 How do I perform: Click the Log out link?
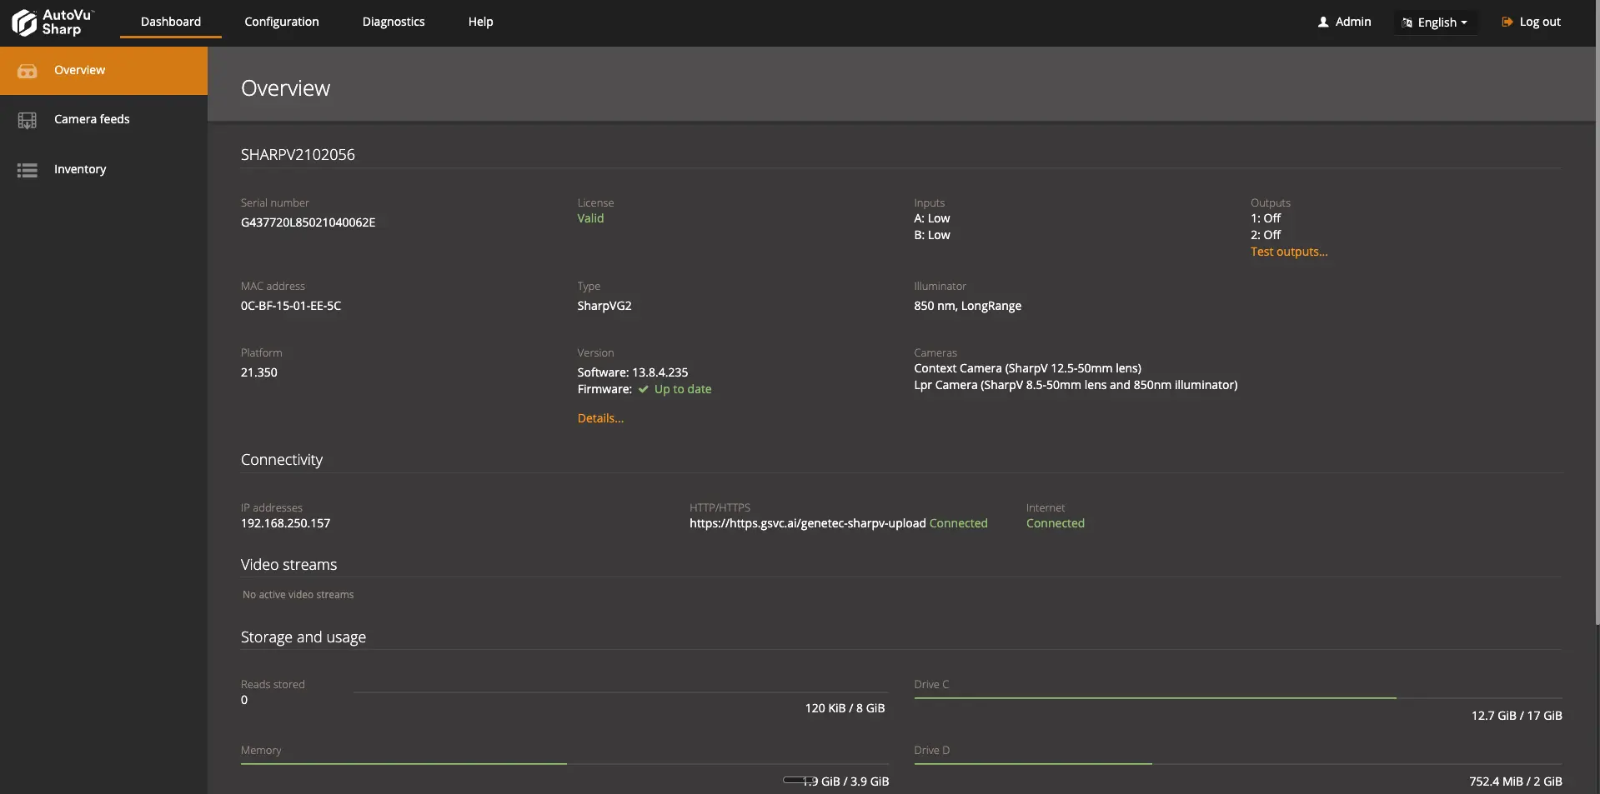(1540, 22)
